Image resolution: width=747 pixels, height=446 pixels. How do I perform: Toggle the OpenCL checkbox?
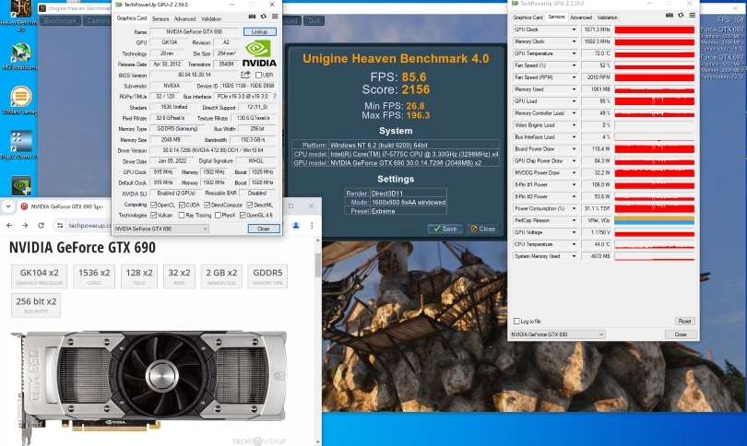(153, 205)
